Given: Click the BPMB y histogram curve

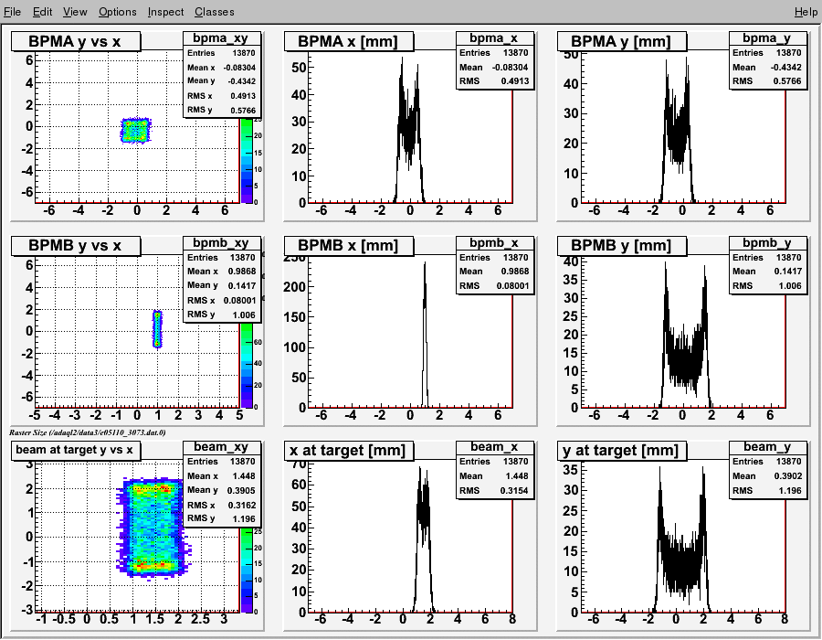Looking at the screenshot, I should click(x=686, y=334).
